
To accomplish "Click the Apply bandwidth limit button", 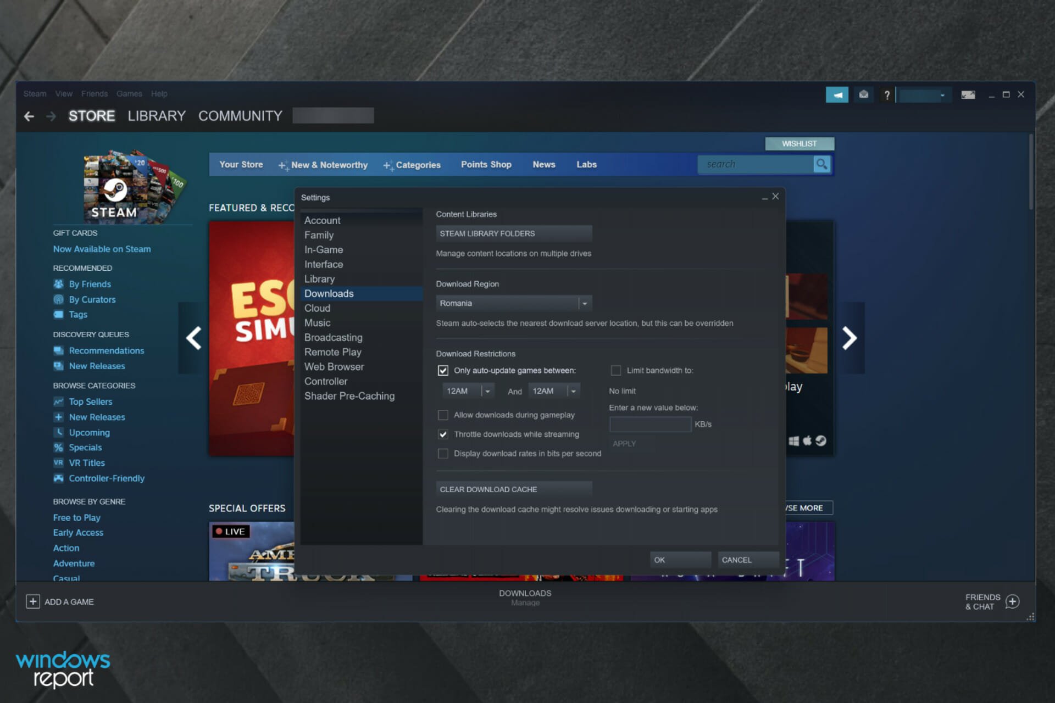I will tap(624, 443).
